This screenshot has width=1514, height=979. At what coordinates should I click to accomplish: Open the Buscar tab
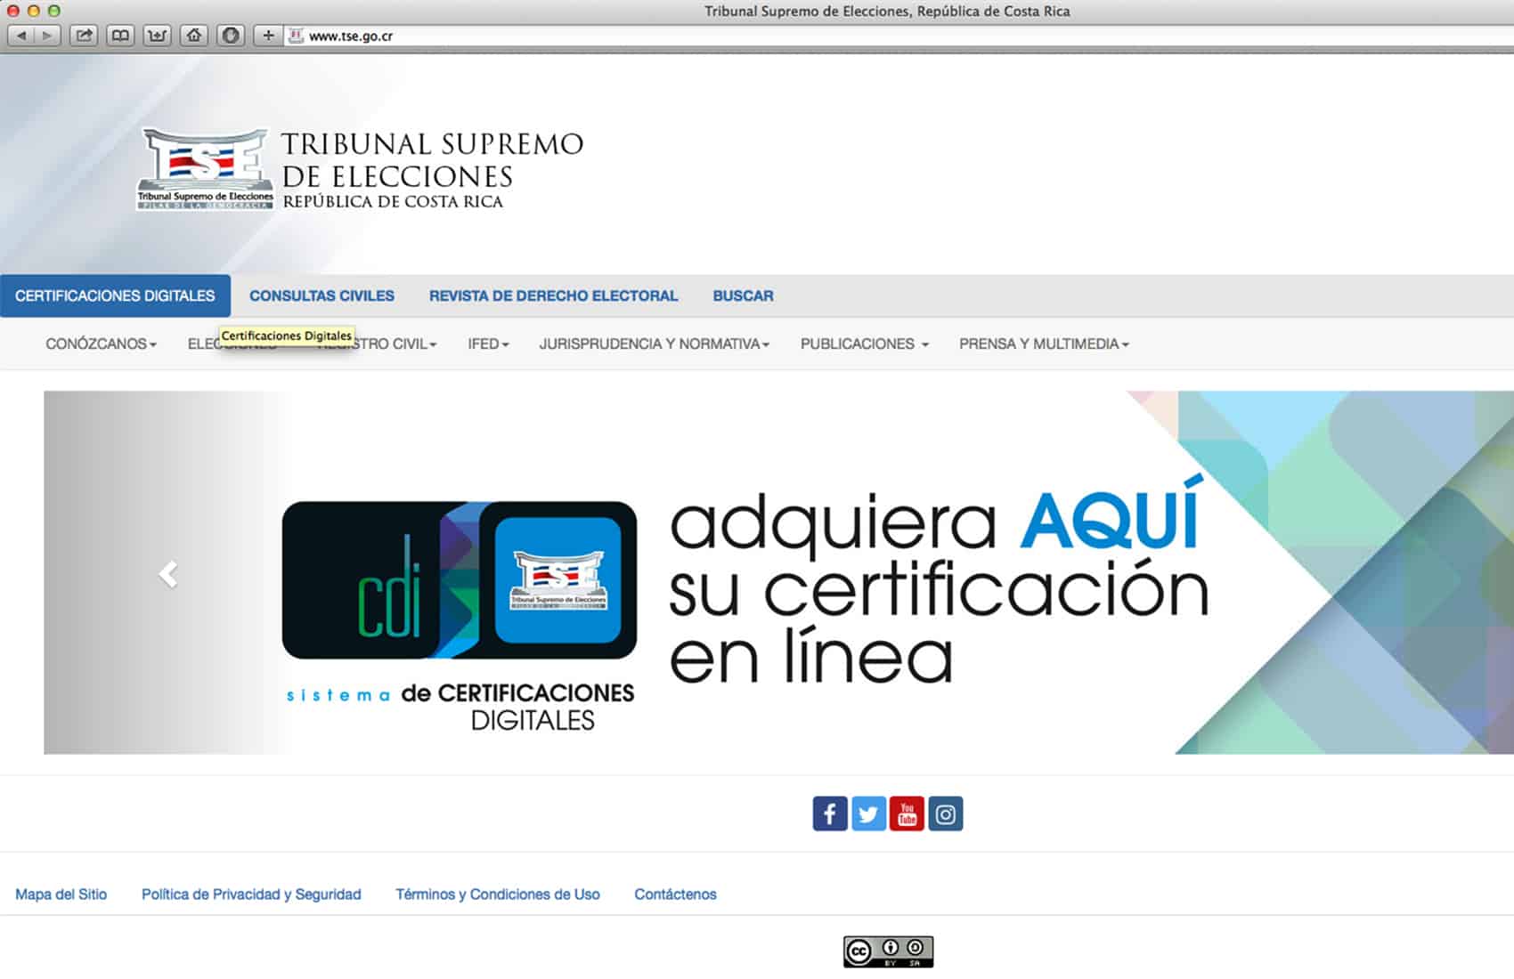pos(743,295)
